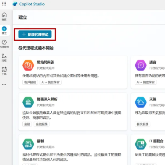This screenshot has height=165, width=165.
Task: Click the 財務深入解析 template icon
Action: [x=28, y=102]
